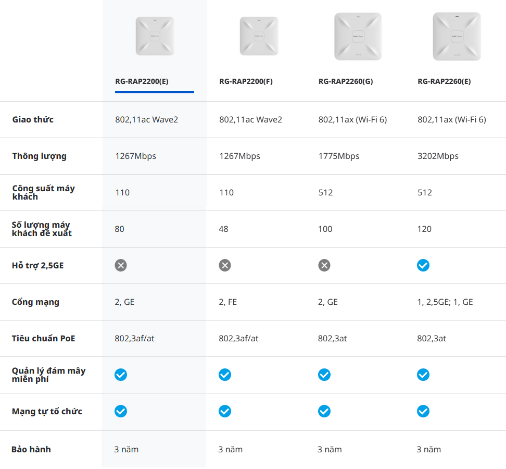The height and width of the screenshot is (469, 506).
Task: Click the RG-RAP2200(F) product image
Action: [259, 36]
